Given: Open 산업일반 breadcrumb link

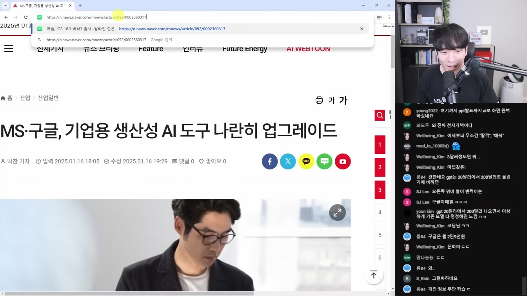Looking at the screenshot, I should point(48,98).
